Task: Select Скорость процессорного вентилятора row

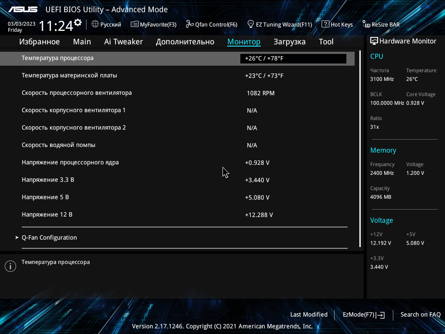Action: coord(177,93)
